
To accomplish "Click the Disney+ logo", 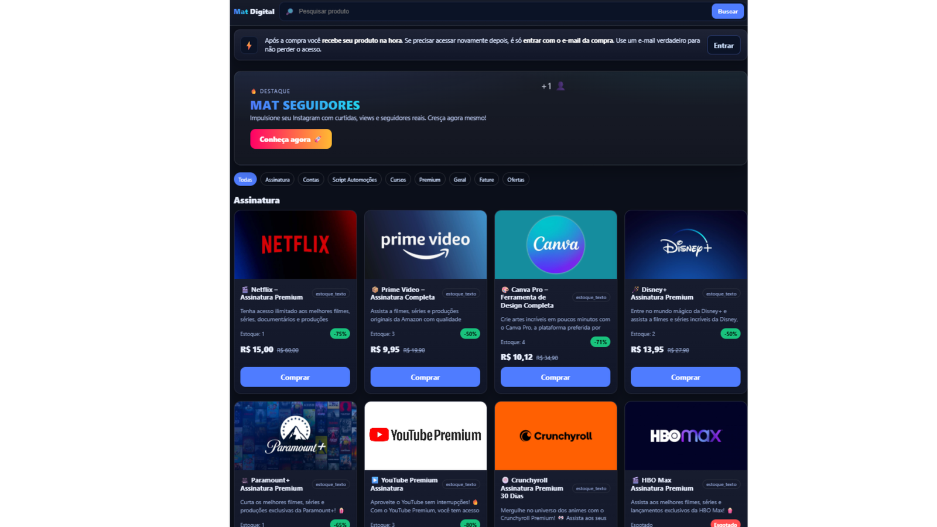I will tap(685, 244).
